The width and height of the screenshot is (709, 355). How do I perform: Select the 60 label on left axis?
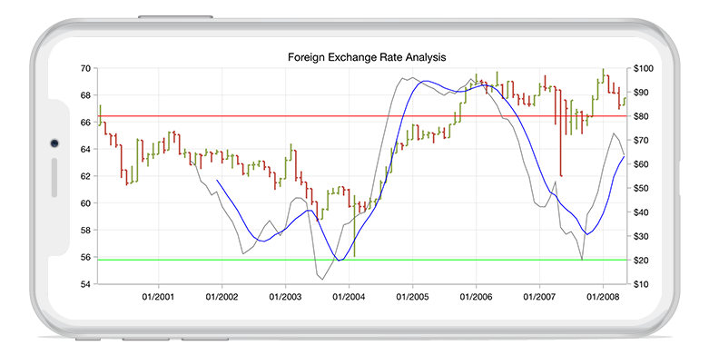[x=86, y=203]
